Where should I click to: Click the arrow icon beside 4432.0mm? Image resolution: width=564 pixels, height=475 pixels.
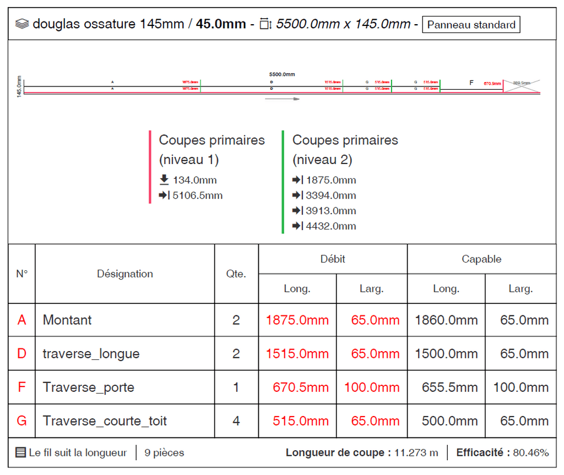[x=297, y=226]
